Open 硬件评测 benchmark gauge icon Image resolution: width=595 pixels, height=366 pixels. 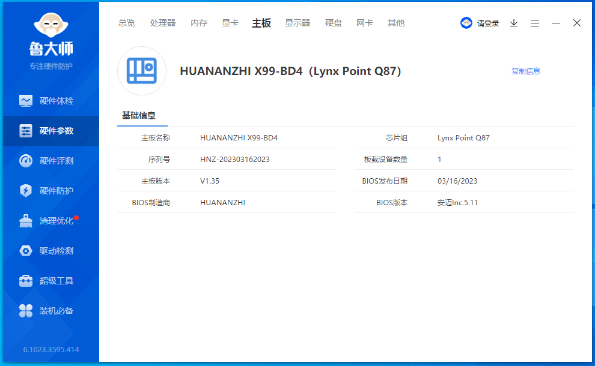pyautogui.click(x=26, y=161)
